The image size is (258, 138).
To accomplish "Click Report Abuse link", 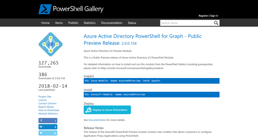I will (46, 107).
